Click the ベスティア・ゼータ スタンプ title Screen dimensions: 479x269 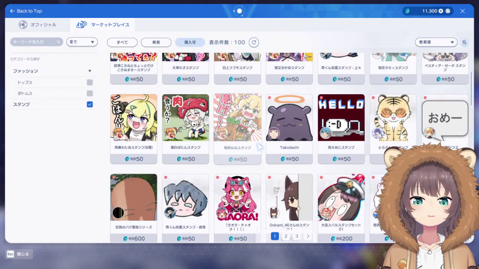pos(445,68)
